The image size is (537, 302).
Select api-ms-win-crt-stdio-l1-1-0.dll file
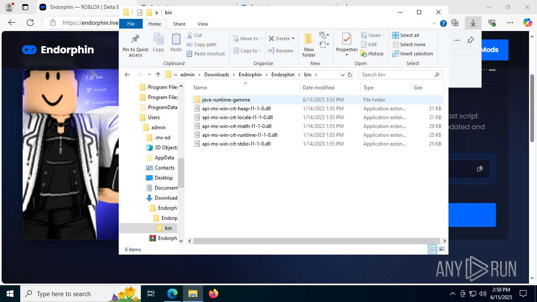[236, 144]
